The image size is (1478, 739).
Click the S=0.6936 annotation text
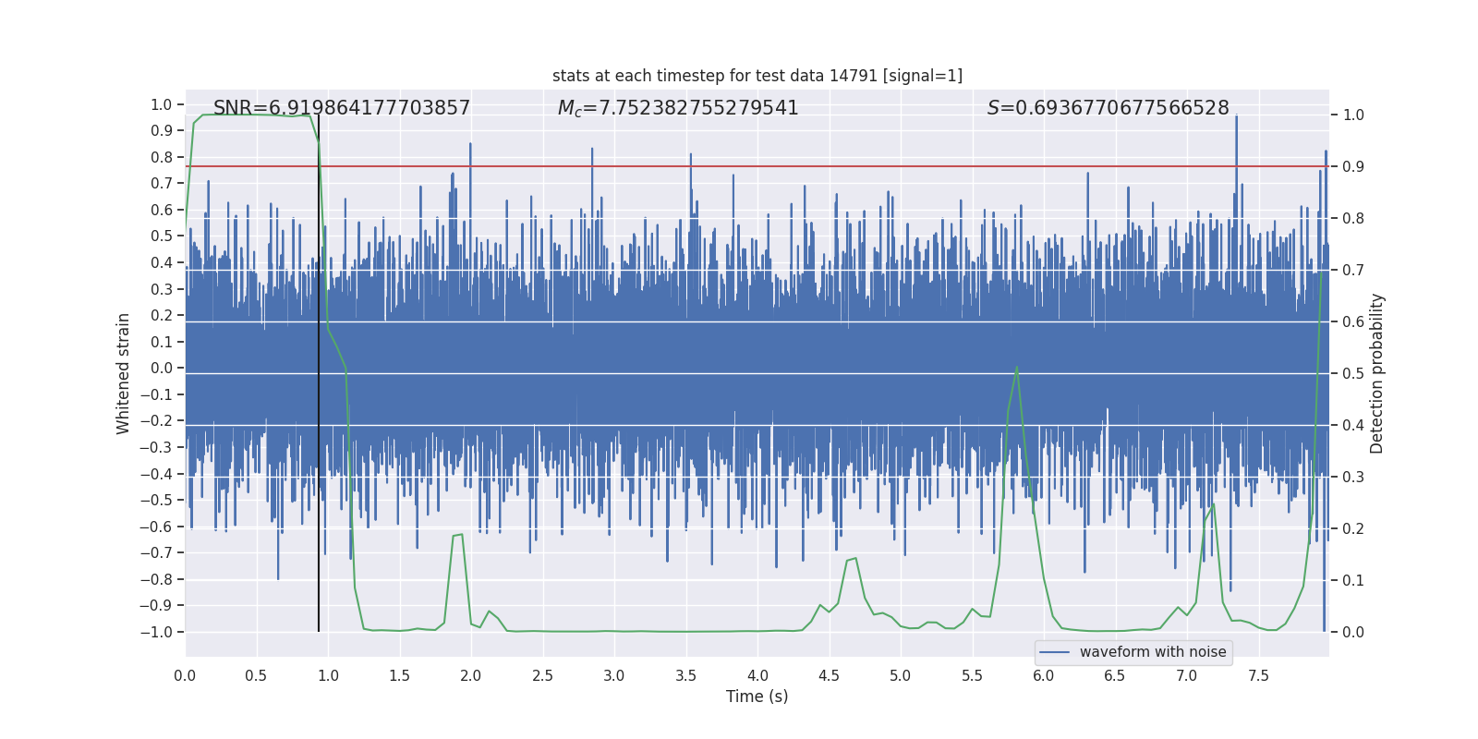[x=1108, y=108]
